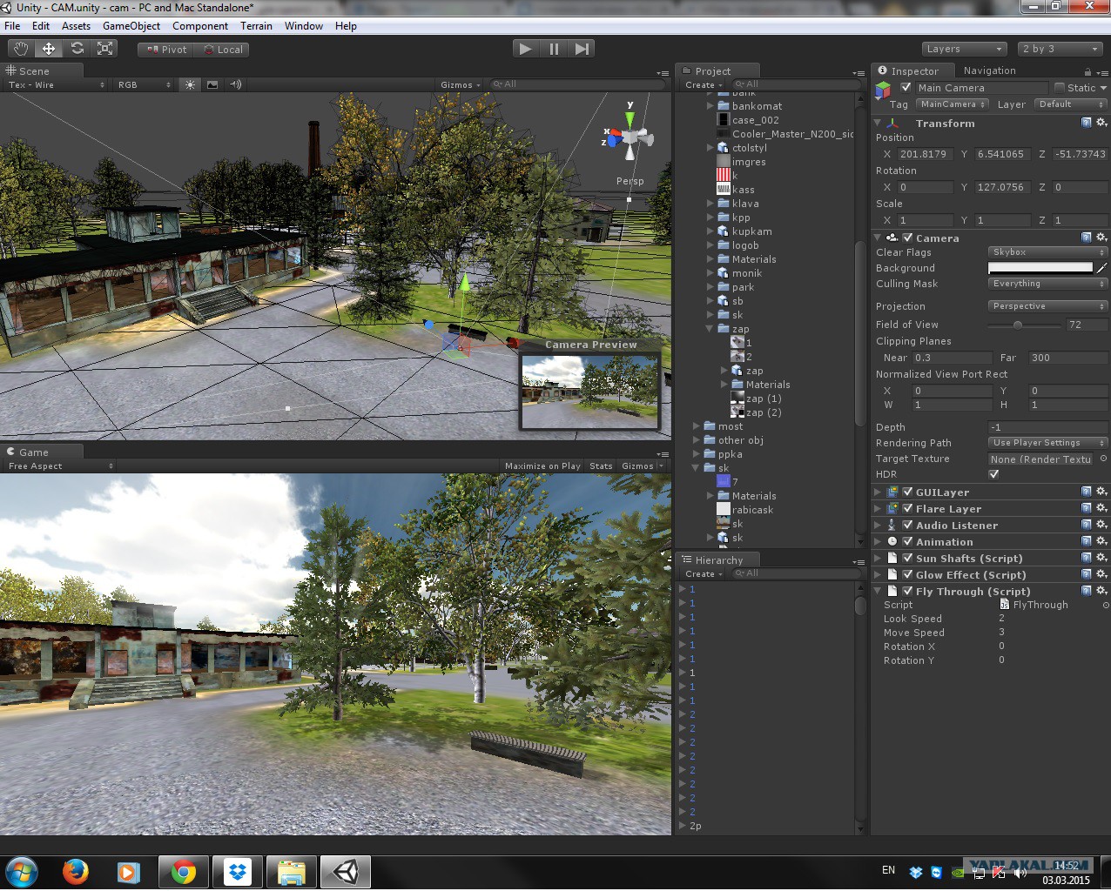Select the Move tool in toolbar
Image resolution: width=1111 pixels, height=891 pixels.
49,49
